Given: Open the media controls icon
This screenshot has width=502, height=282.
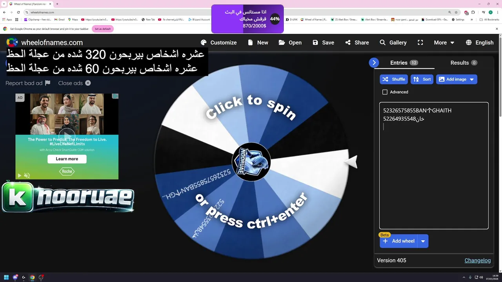Looking at the screenshot, I should tap(483, 12).
